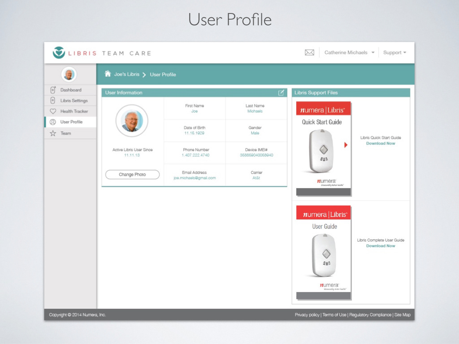
Task: Open Regulatory Compliance footer link
Action: point(370,315)
